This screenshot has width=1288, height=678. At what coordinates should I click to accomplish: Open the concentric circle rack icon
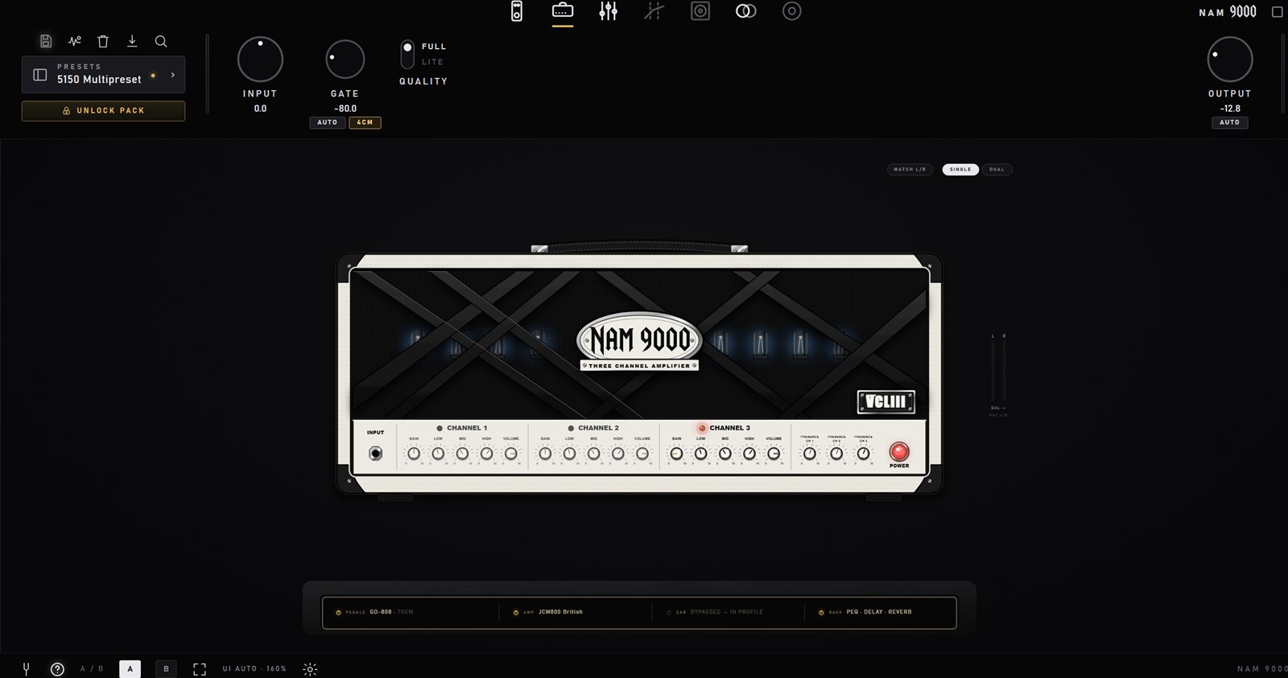792,11
